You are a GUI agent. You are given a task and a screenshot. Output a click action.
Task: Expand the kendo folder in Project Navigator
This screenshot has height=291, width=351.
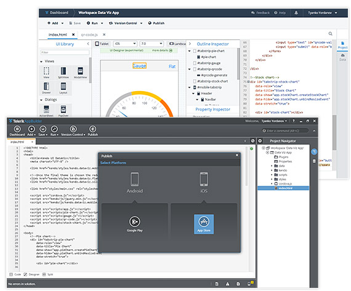pyautogui.click(x=272, y=170)
